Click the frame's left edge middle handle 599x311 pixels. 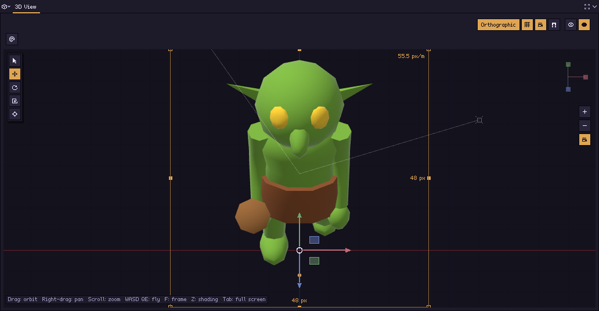(x=171, y=178)
